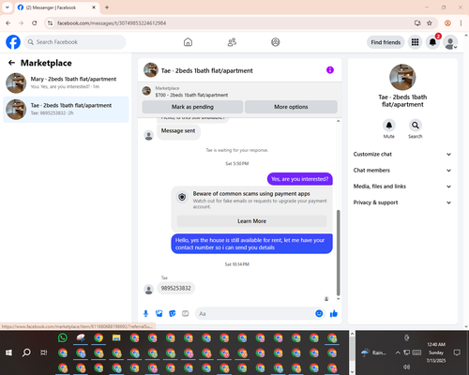The image size is (469, 375).
Task: Click Learn More about scams
Action: point(251,221)
